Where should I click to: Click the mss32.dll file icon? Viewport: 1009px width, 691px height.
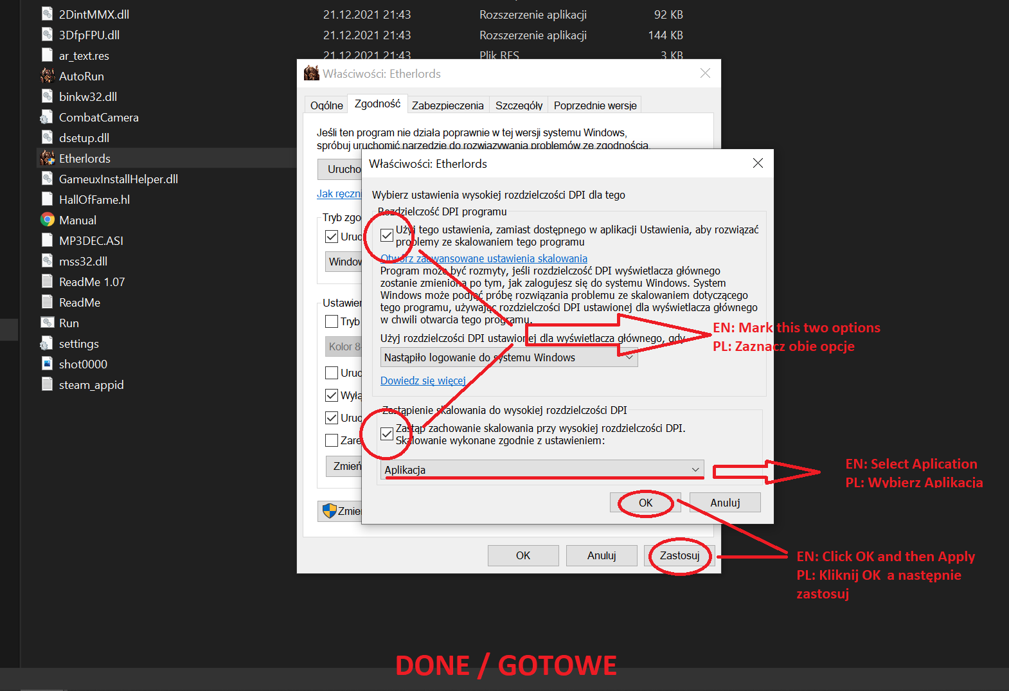[x=47, y=261]
